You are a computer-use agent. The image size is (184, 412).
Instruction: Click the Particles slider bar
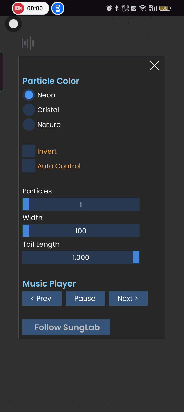81,204
